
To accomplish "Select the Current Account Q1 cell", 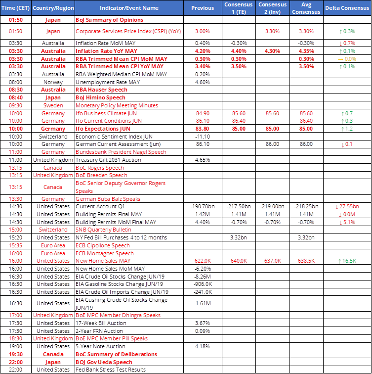I will click(x=129, y=206).
